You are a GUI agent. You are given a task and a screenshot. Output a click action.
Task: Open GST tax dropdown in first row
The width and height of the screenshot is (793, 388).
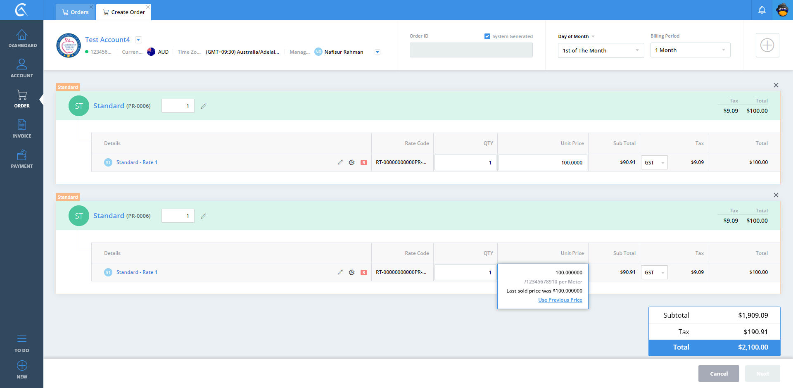point(654,162)
